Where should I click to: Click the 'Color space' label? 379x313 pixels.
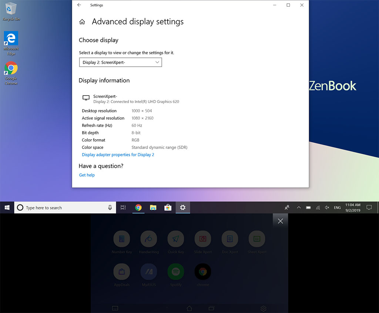click(x=93, y=147)
